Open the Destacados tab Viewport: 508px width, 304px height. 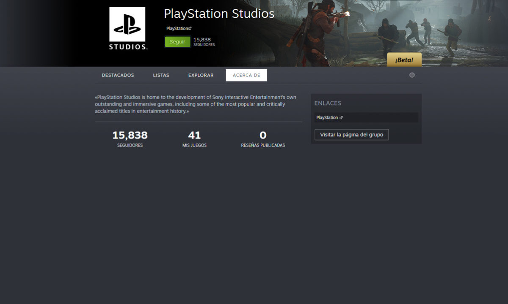(118, 75)
